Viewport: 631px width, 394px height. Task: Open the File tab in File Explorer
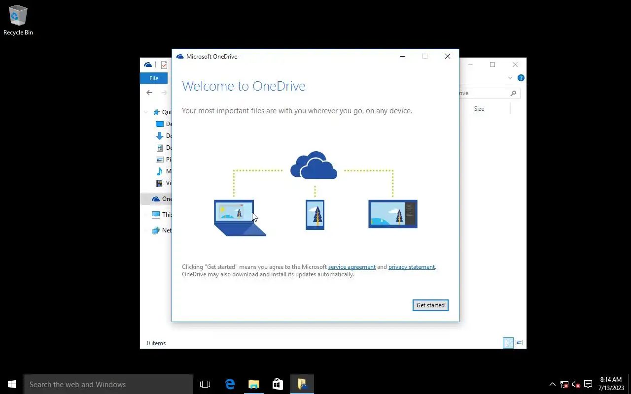(154, 78)
